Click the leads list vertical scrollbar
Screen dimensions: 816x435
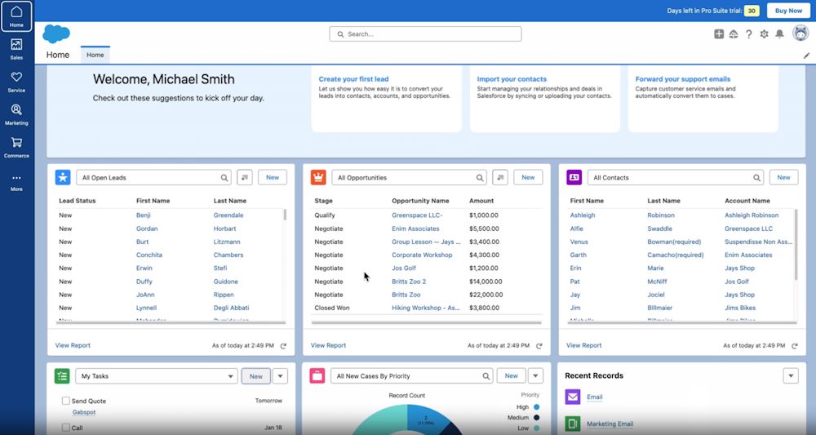point(285,215)
